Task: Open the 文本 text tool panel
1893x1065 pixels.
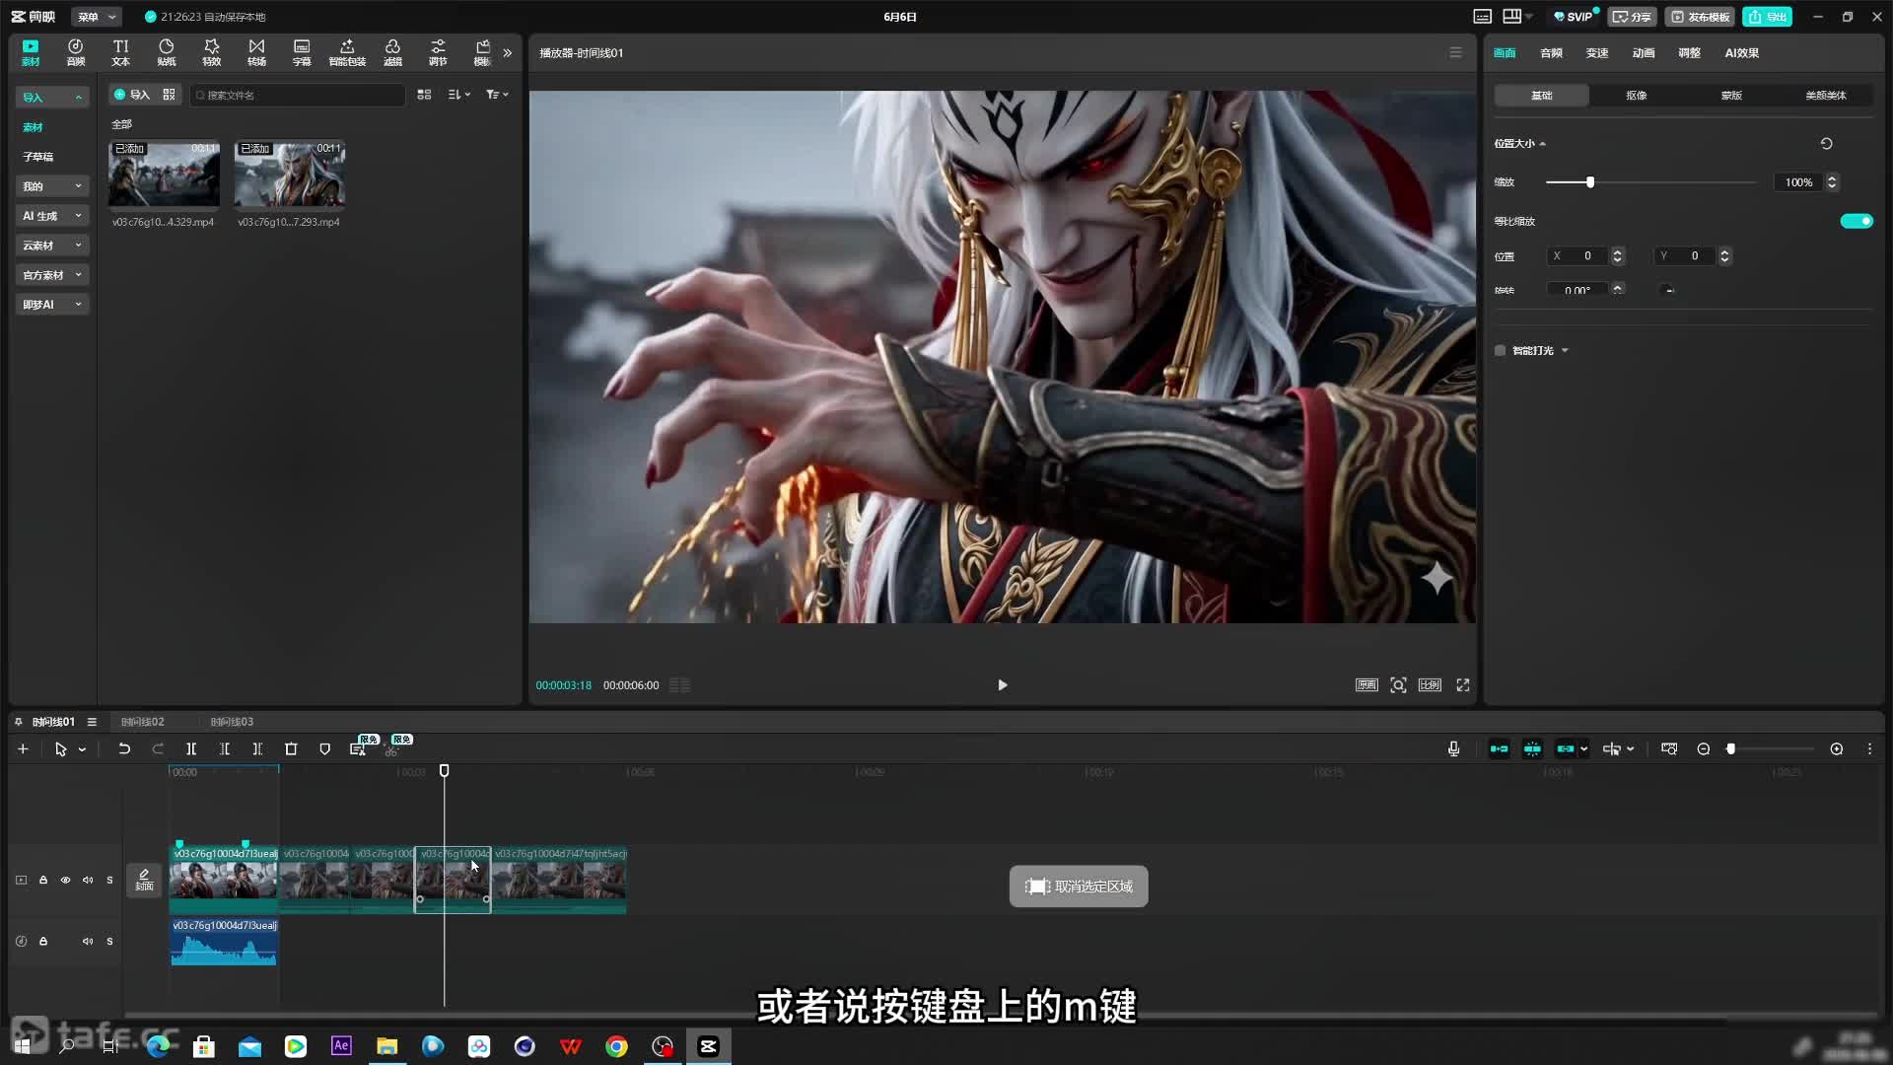Action: point(120,52)
